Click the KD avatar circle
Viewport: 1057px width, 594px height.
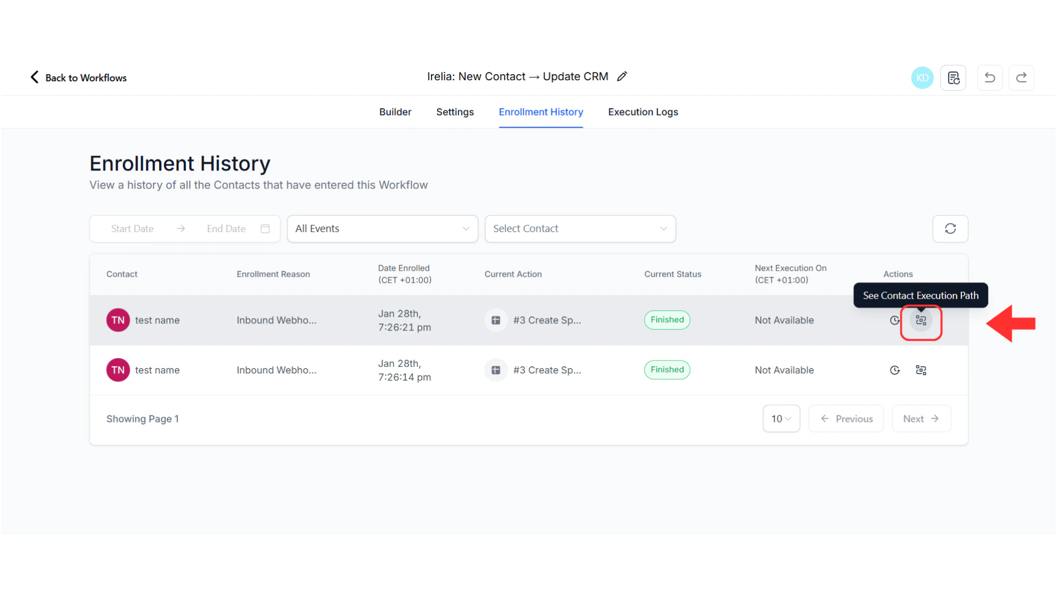click(x=922, y=78)
